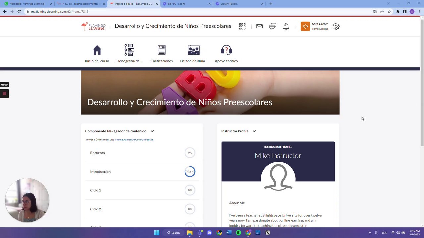Switch to the Helpdesk : Flamingo Learning tab
Screen dimensions: 424x238
coord(28,4)
